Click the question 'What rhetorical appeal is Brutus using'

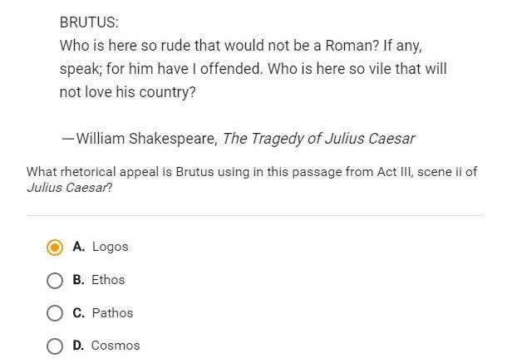pyautogui.click(x=252, y=172)
